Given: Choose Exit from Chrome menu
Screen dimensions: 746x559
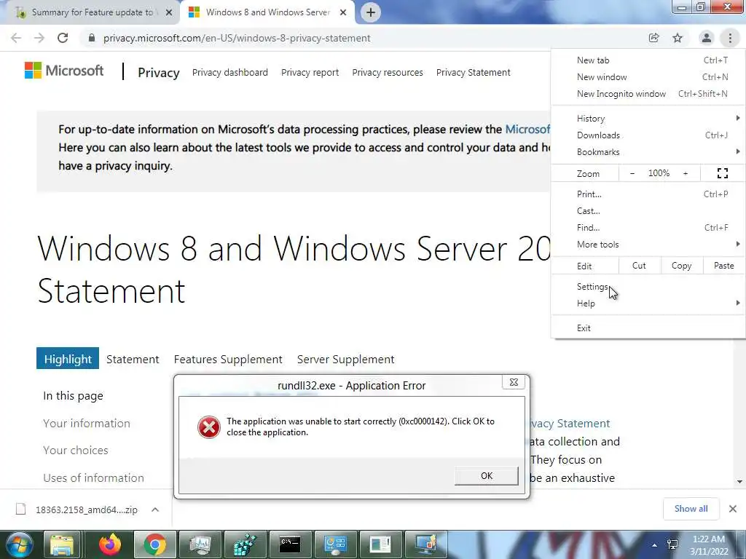Looking at the screenshot, I should 648,328.
